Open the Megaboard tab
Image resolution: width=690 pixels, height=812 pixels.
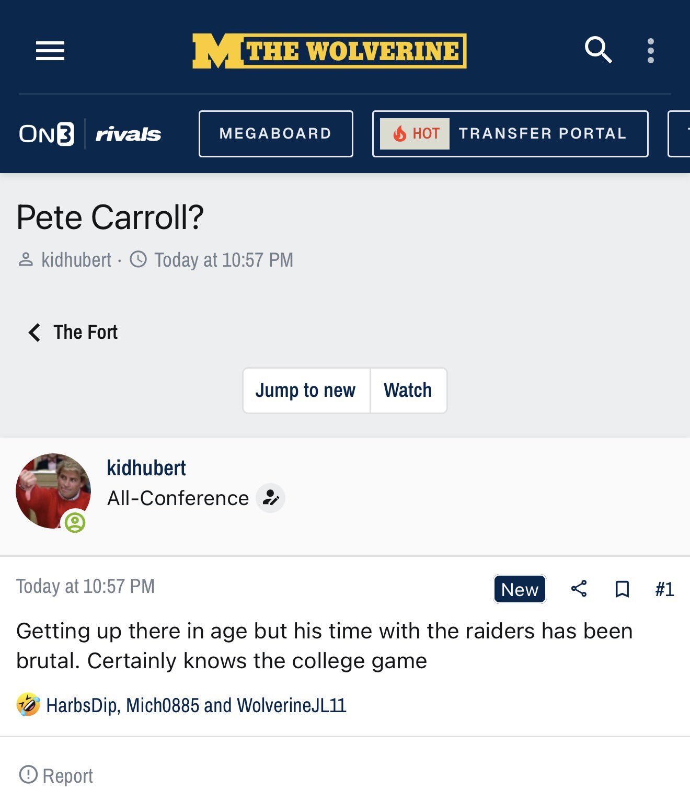(x=275, y=134)
